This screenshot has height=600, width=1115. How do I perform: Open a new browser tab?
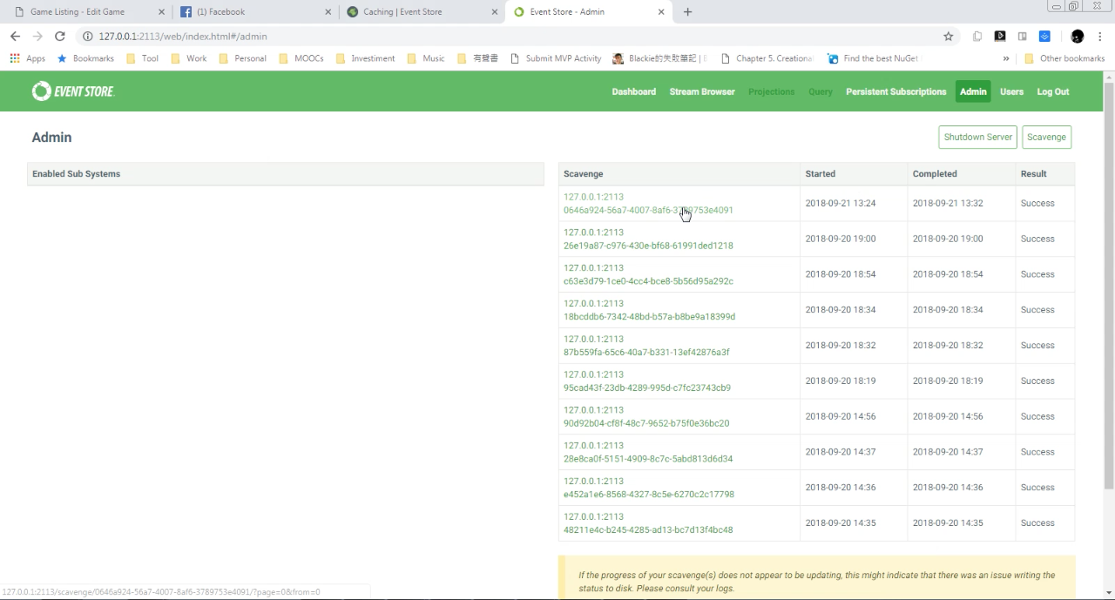[687, 12]
